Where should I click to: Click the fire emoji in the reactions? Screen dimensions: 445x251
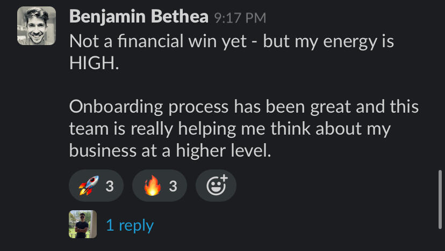coord(153,186)
